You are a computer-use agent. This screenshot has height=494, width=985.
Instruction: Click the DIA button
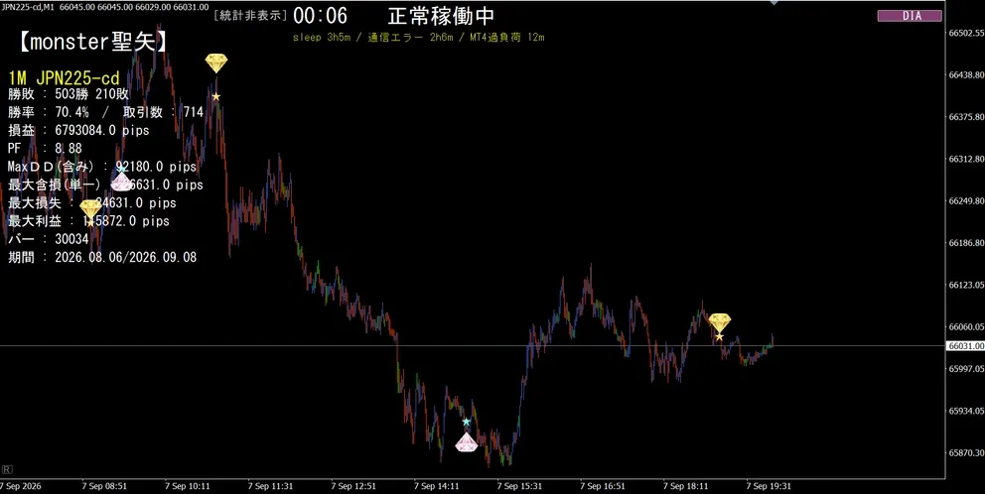911,16
